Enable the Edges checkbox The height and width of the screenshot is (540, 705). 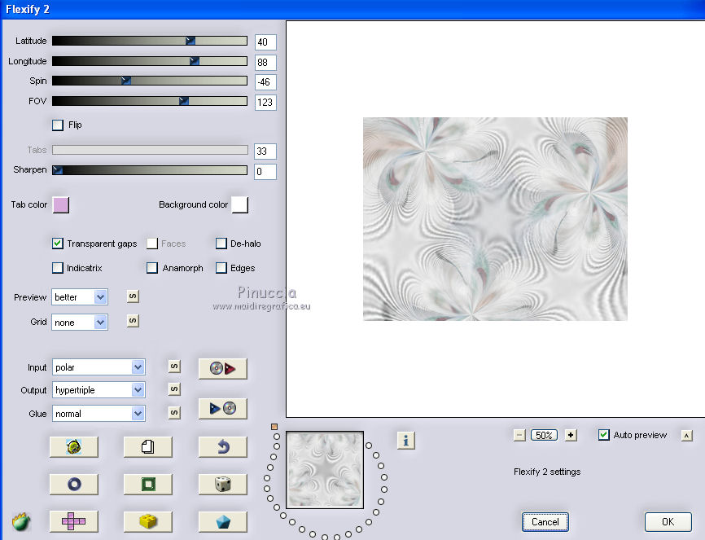coord(221,268)
